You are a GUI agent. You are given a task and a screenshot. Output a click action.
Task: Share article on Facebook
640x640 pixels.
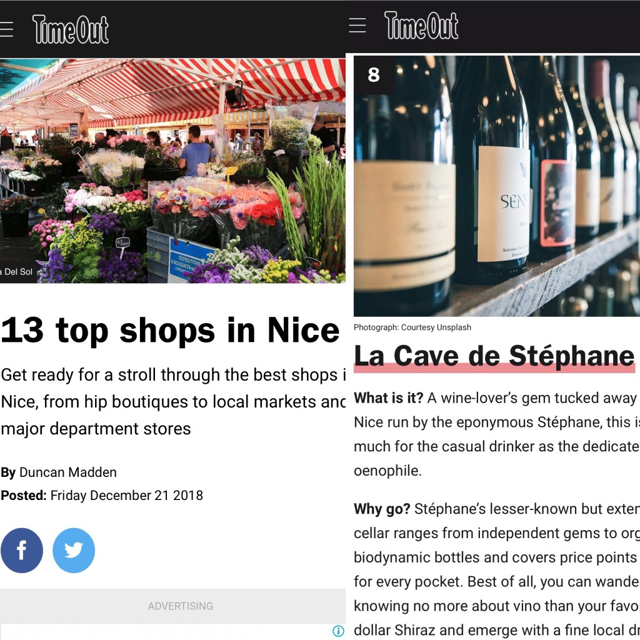click(x=22, y=550)
